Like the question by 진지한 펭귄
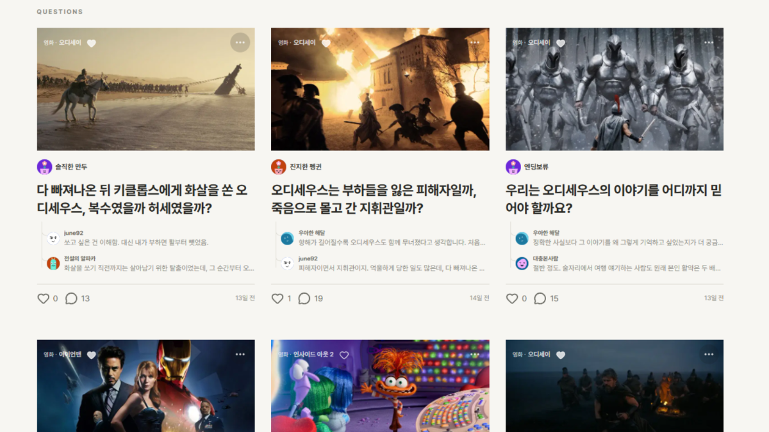 click(x=277, y=298)
